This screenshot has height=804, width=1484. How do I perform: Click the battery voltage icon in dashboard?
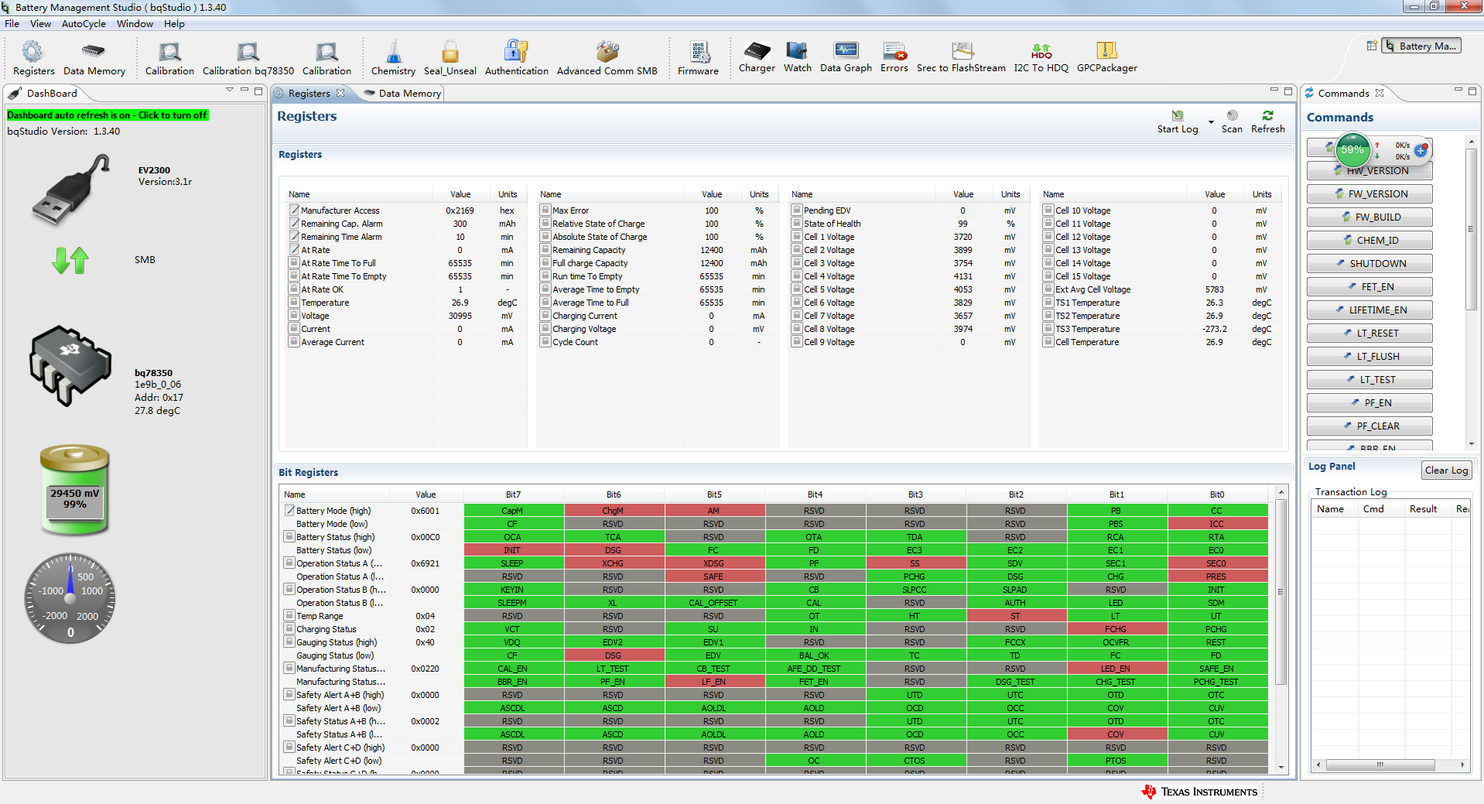tap(74, 489)
